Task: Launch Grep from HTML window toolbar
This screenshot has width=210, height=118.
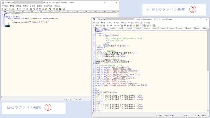Action: pyautogui.click(x=137, y=26)
